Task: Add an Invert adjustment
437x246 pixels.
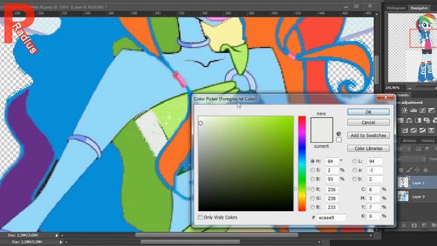Action: pos(405,131)
